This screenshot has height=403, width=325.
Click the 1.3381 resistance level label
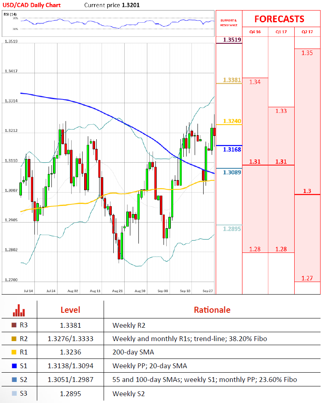[232, 80]
